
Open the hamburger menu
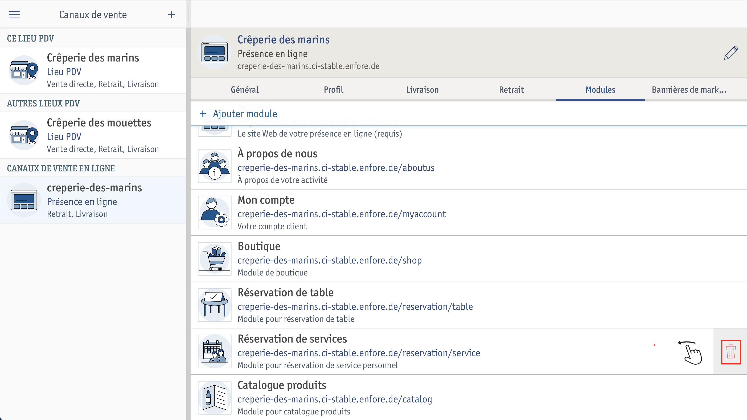[14, 14]
